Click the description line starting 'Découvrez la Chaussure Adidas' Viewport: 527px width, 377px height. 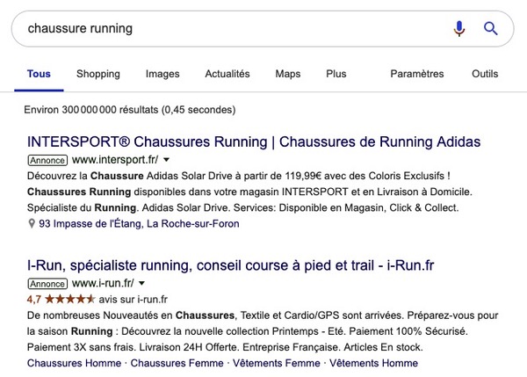239,176
